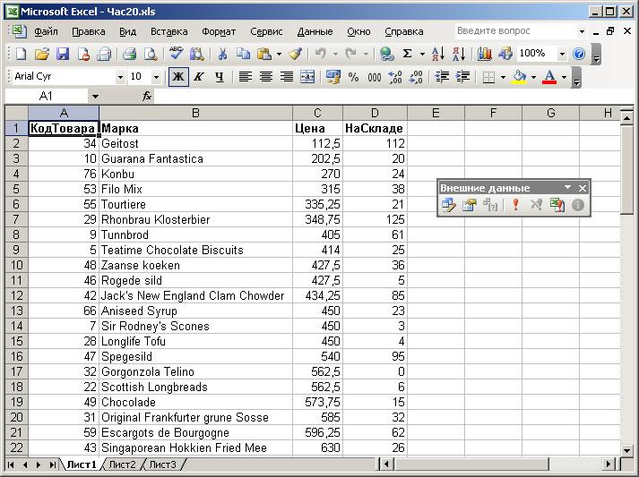Image resolution: width=639 pixels, height=477 pixels.
Task: Launch the Chart Wizard icon
Action: [484, 54]
